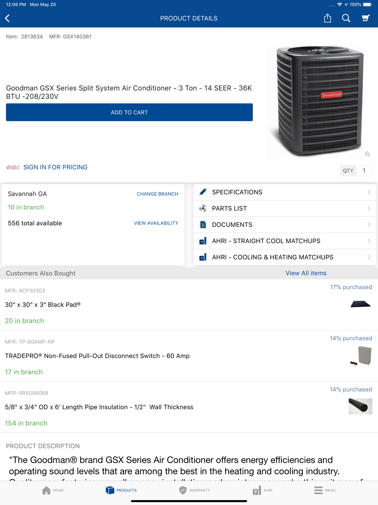This screenshot has width=378, height=505.
Task: Select the 5/8" x 3/4" Pipe Insulation item
Action: coord(189,407)
